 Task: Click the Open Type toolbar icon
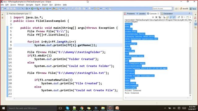[54, 9]
